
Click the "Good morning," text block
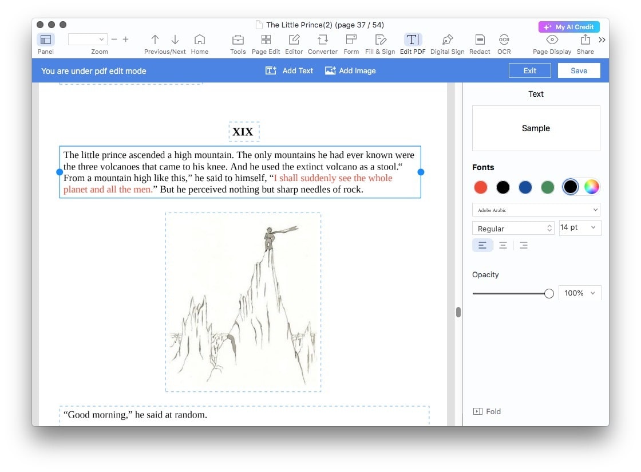point(244,415)
